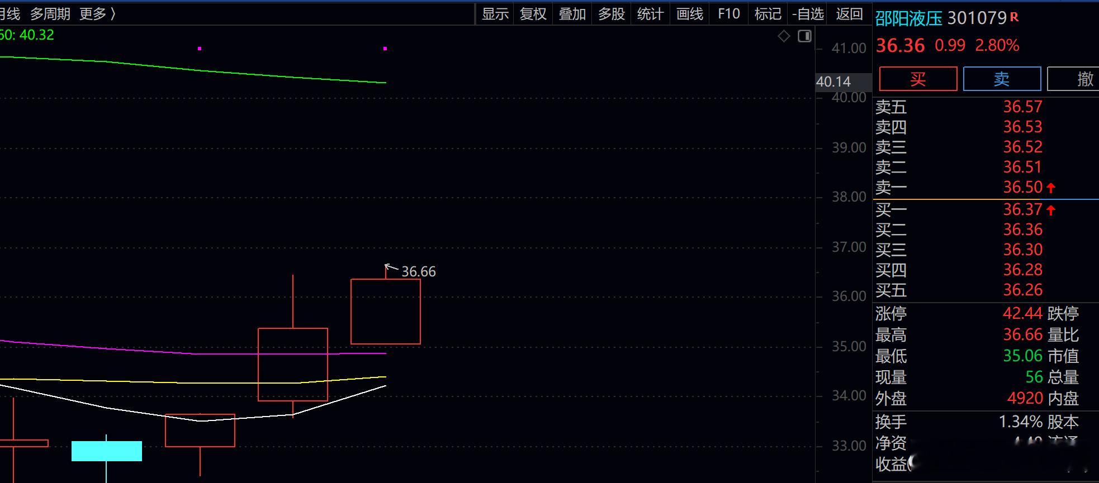1099x483 pixels.
Task: Select the 卖二 price 36.51
Action: tap(1022, 167)
